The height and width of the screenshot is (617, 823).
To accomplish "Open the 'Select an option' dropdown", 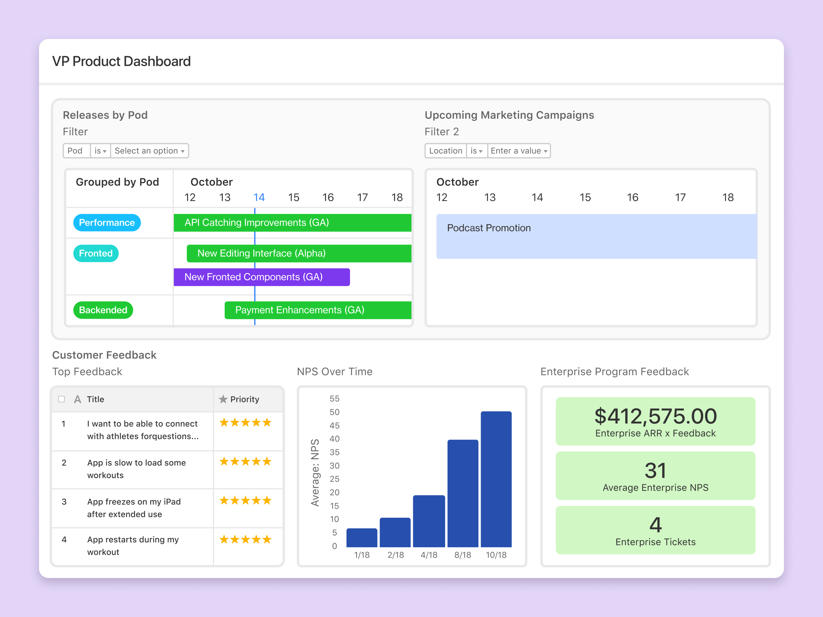I will [x=149, y=151].
